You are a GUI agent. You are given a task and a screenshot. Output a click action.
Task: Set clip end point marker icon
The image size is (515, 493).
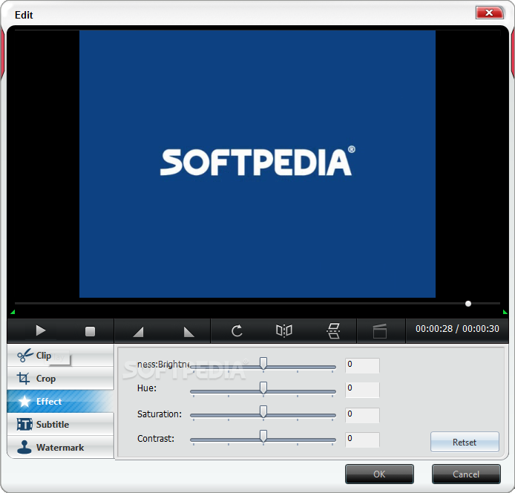coord(188,332)
